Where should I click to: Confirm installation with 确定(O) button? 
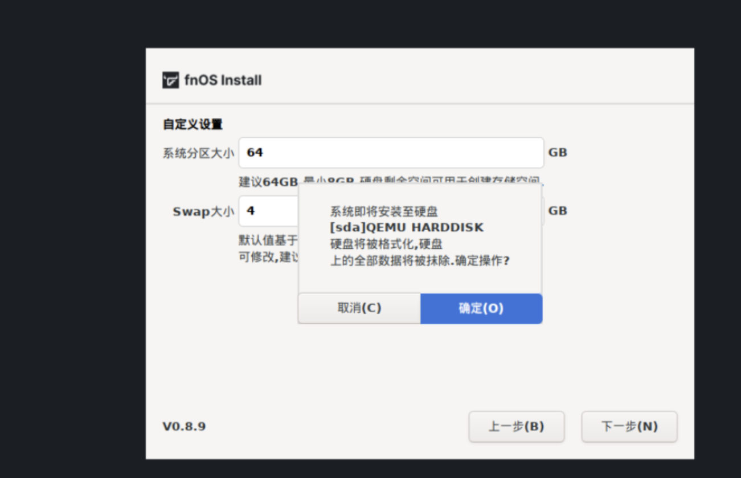pyautogui.click(x=481, y=308)
